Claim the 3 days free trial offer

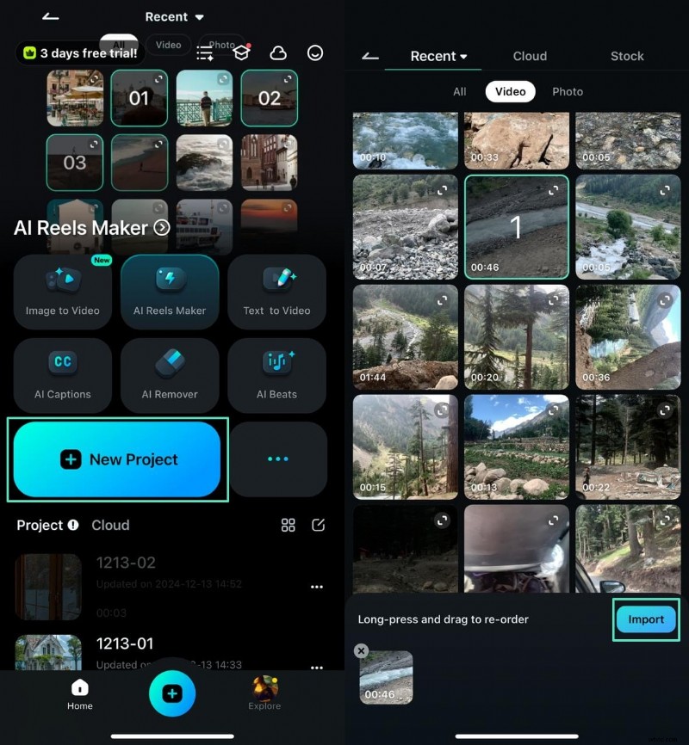pos(78,52)
